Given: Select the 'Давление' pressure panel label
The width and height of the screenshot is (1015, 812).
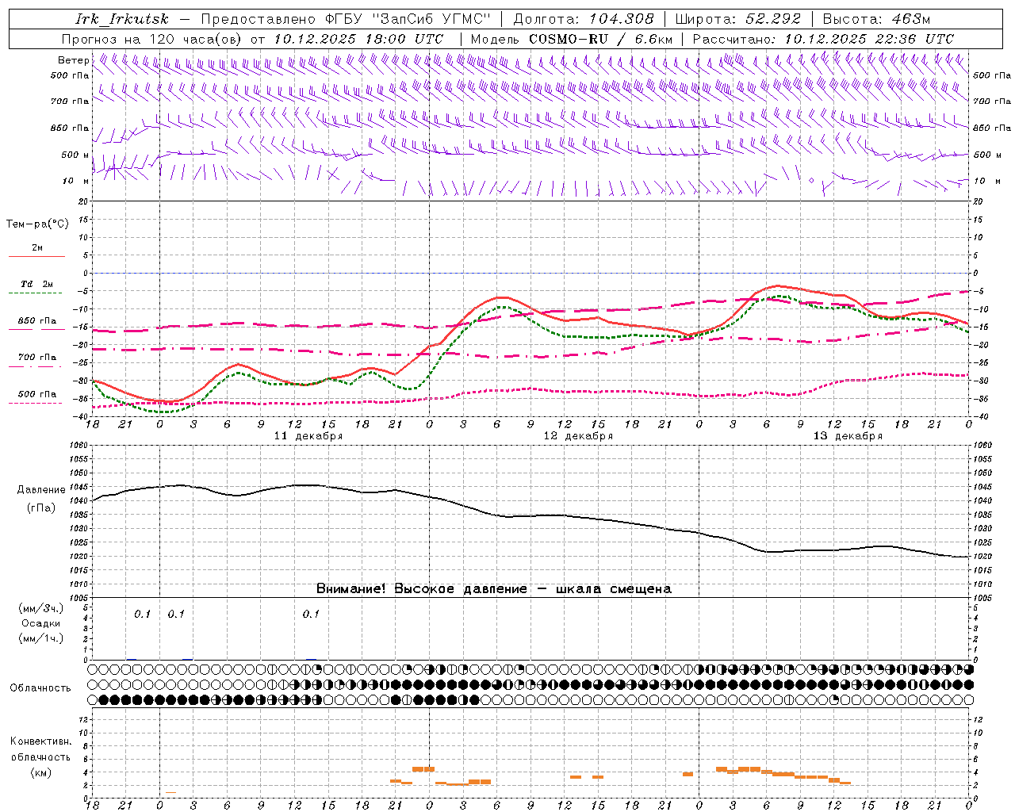Looking at the screenshot, I should (x=41, y=490).
